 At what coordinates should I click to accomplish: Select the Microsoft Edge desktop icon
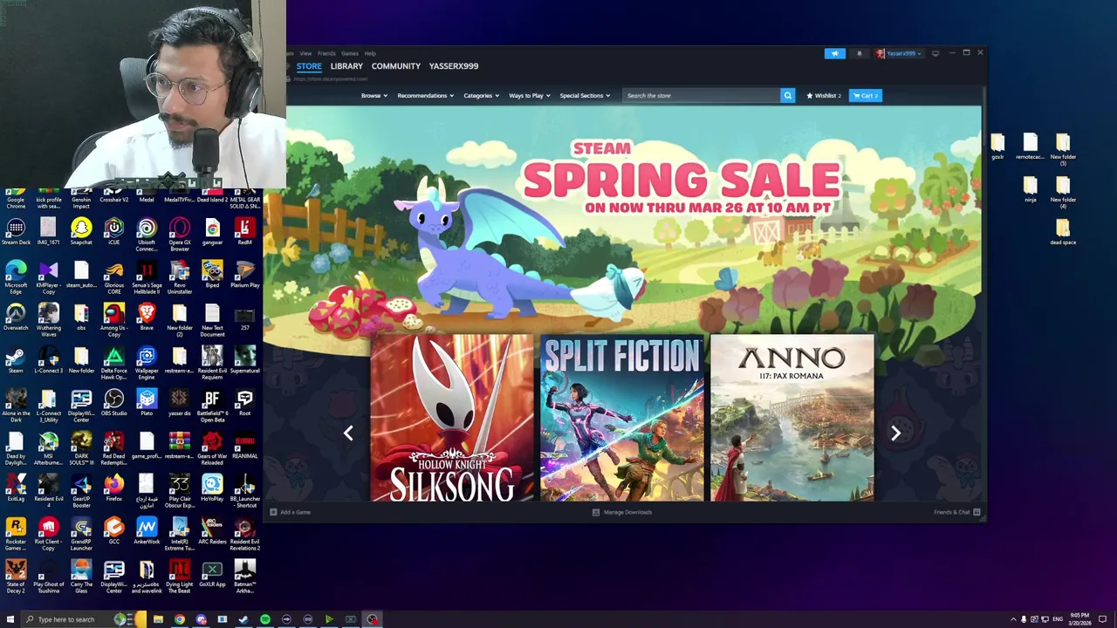coord(16,277)
